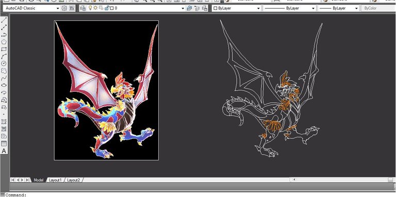This screenshot has height=197, width=396.
Task: Open Workspace Settings gear
Action: tap(64, 8)
